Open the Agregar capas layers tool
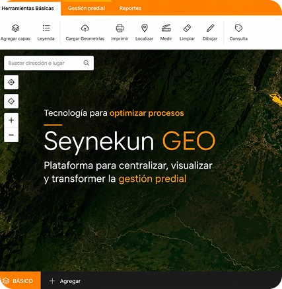Screen dimensions: 282x289 click(x=15, y=32)
